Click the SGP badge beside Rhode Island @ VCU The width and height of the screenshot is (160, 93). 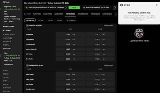pyautogui.click(x=27, y=65)
